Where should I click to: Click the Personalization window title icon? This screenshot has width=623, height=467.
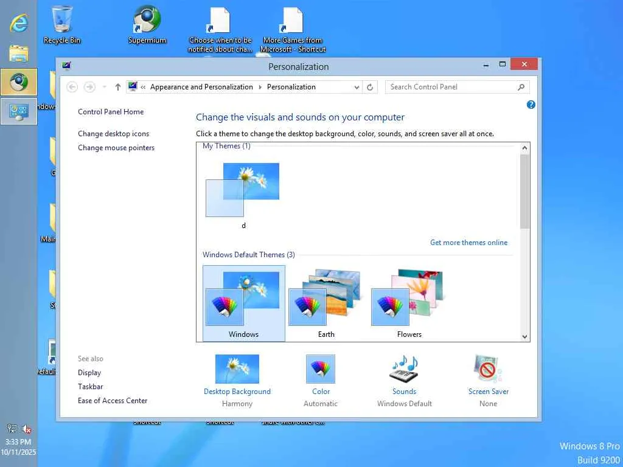pyautogui.click(x=66, y=66)
